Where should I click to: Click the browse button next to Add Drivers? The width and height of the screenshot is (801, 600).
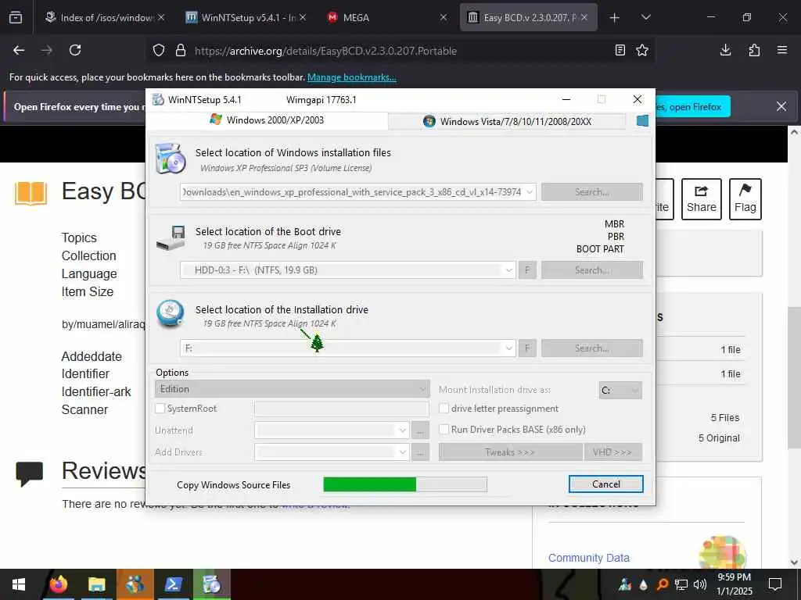pos(420,452)
